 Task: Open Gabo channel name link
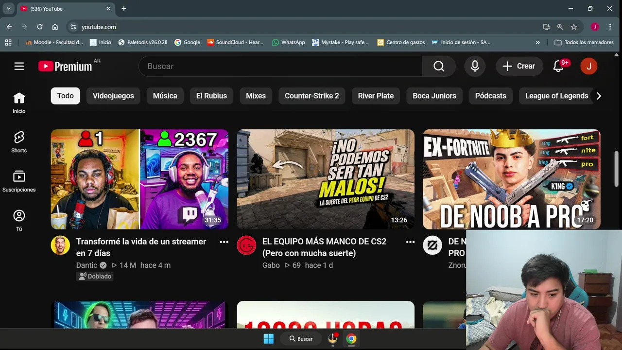pos(271,265)
